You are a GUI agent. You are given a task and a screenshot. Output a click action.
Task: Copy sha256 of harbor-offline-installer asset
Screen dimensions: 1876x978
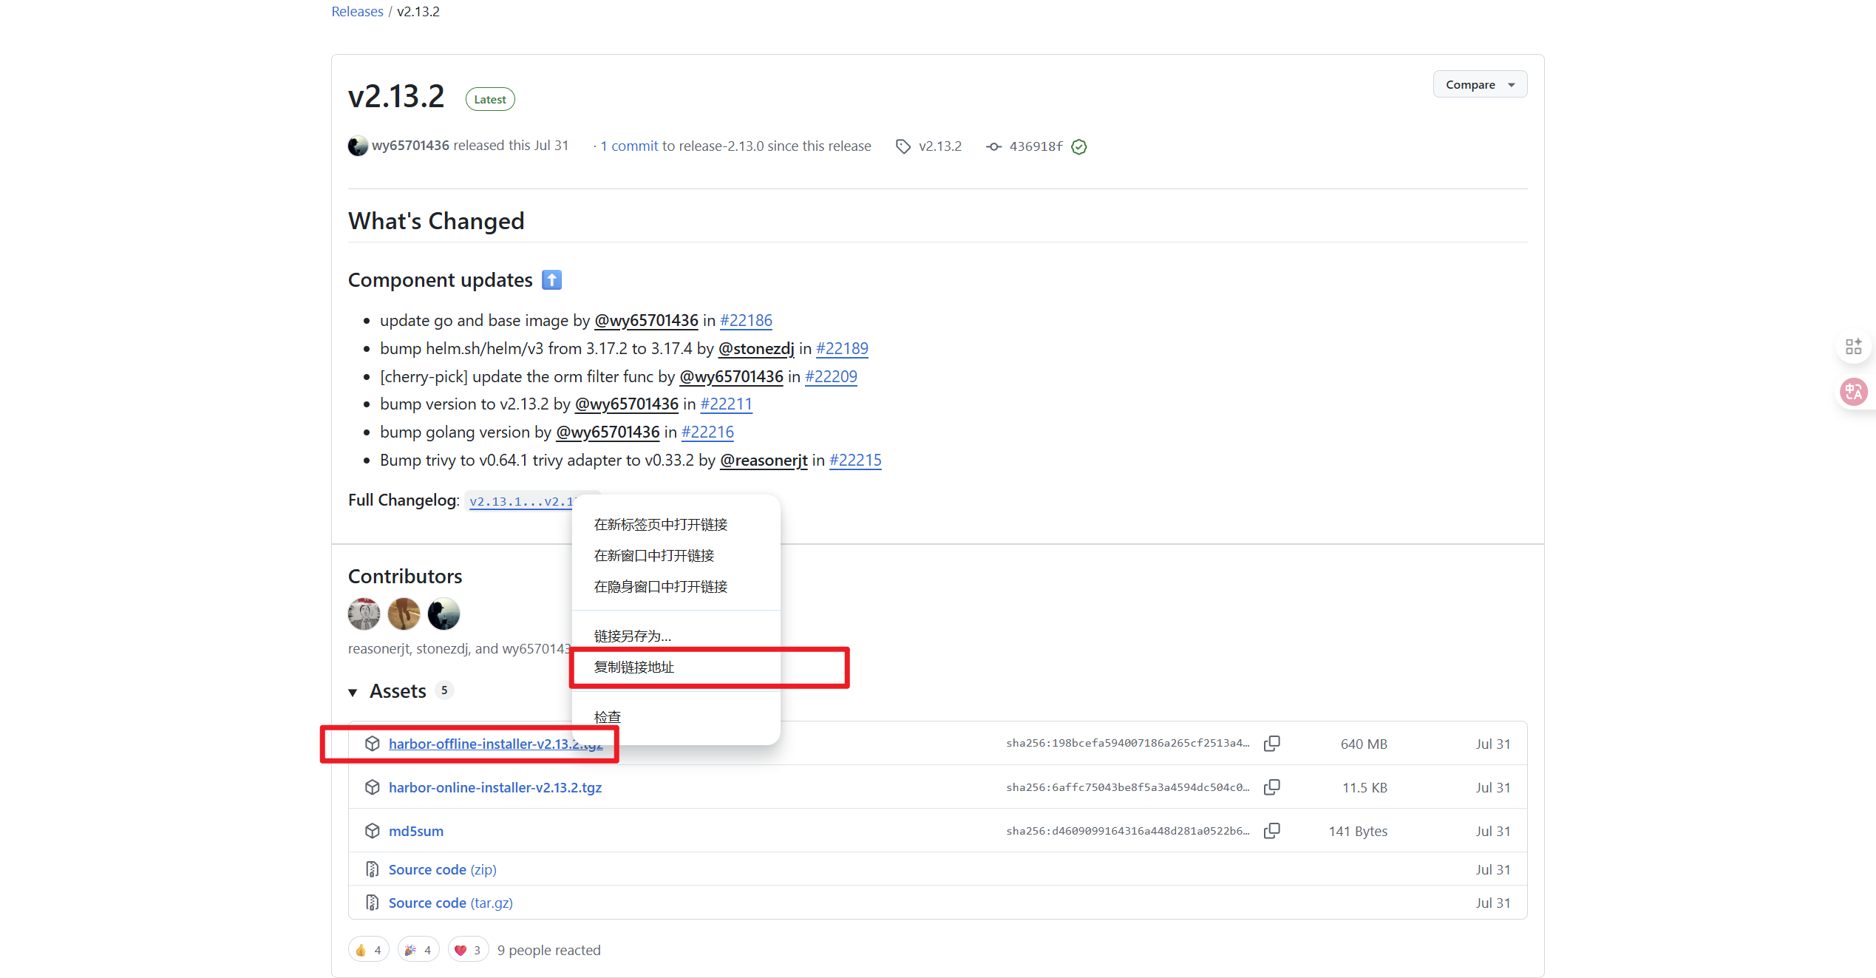click(1271, 744)
